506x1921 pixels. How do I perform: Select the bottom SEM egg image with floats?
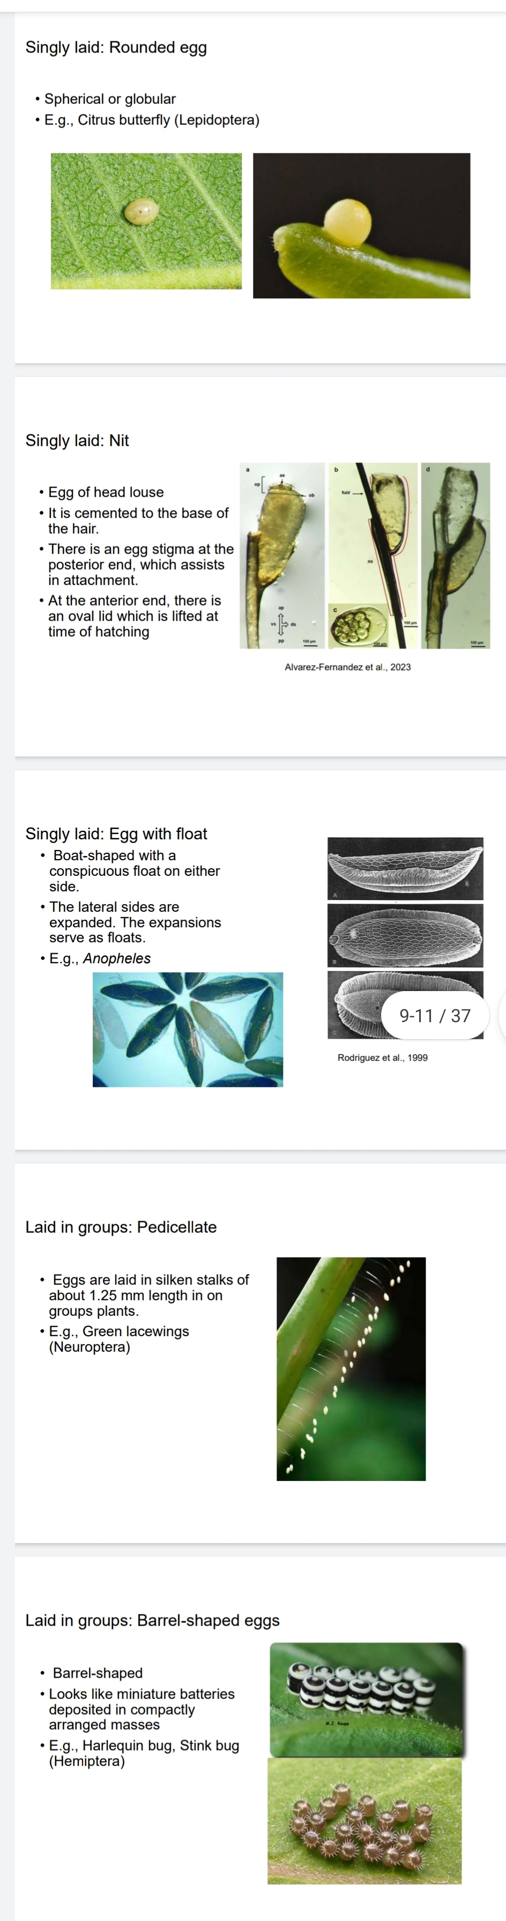point(405,1004)
